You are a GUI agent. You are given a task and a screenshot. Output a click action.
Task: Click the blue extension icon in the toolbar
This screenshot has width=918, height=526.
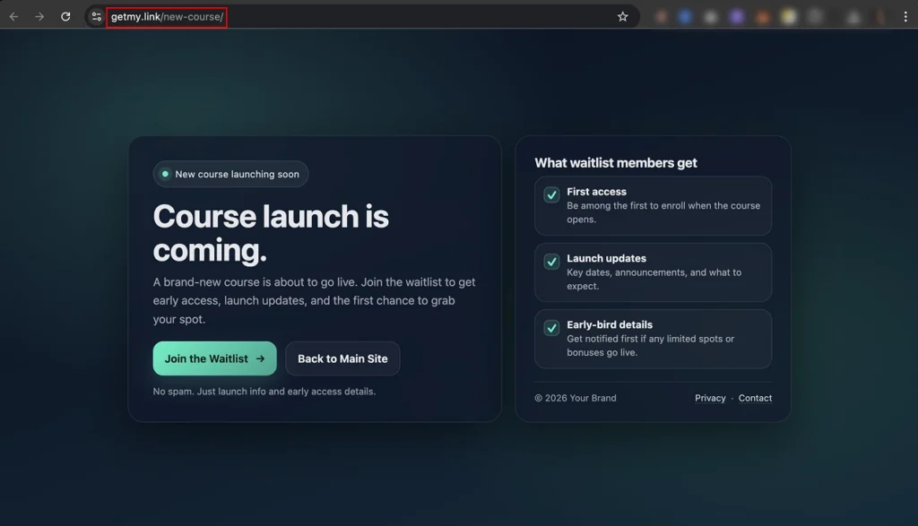coord(686,15)
